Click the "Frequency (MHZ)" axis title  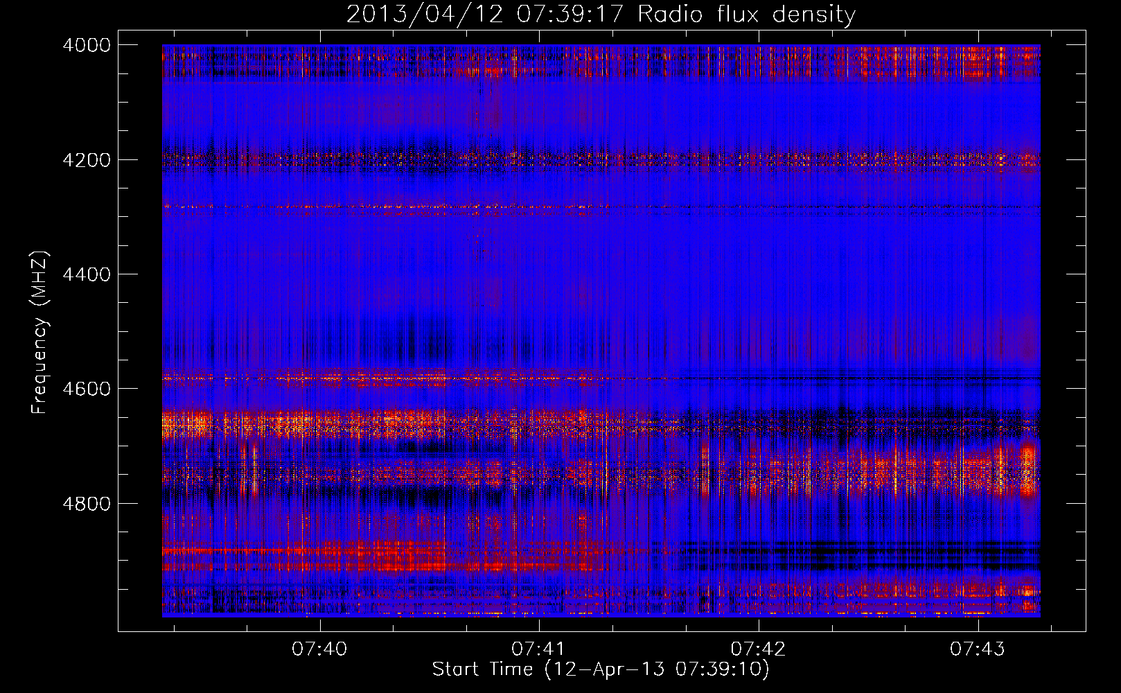[39, 333]
